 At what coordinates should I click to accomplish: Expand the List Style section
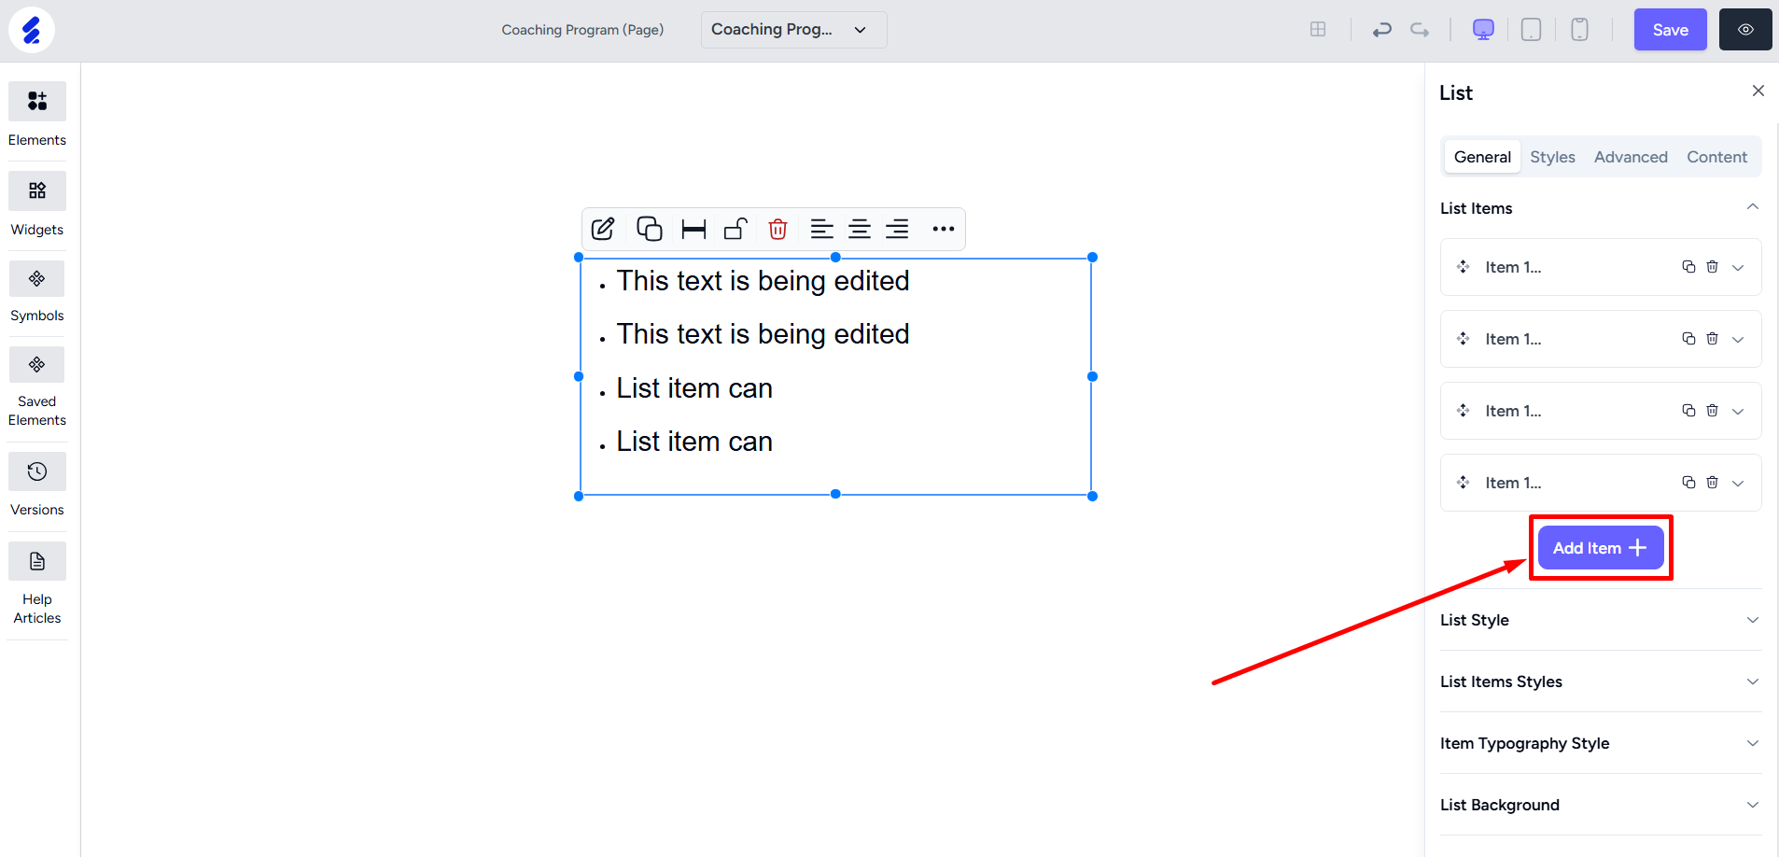pos(1601,620)
